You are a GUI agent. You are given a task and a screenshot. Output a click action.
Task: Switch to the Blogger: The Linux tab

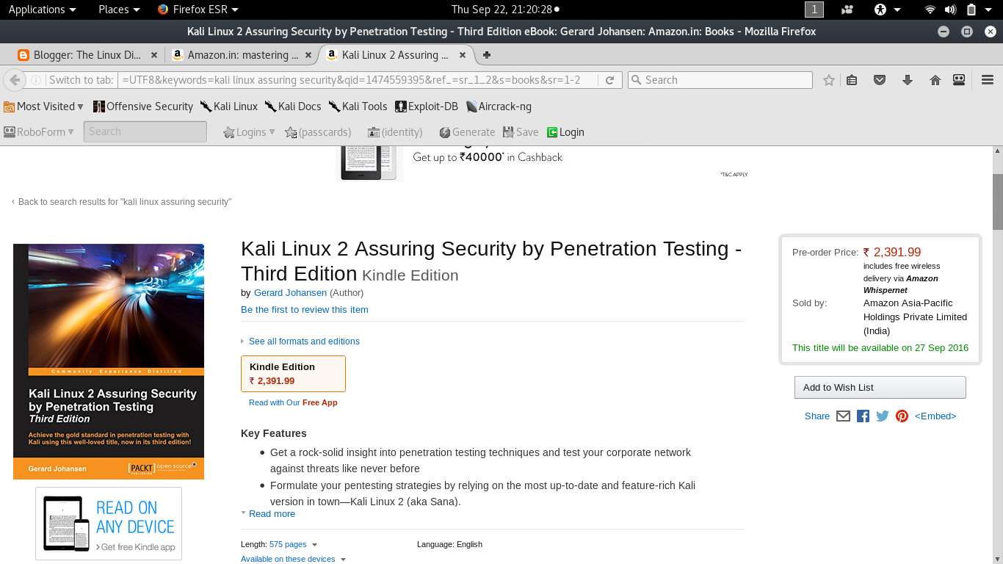(82, 55)
